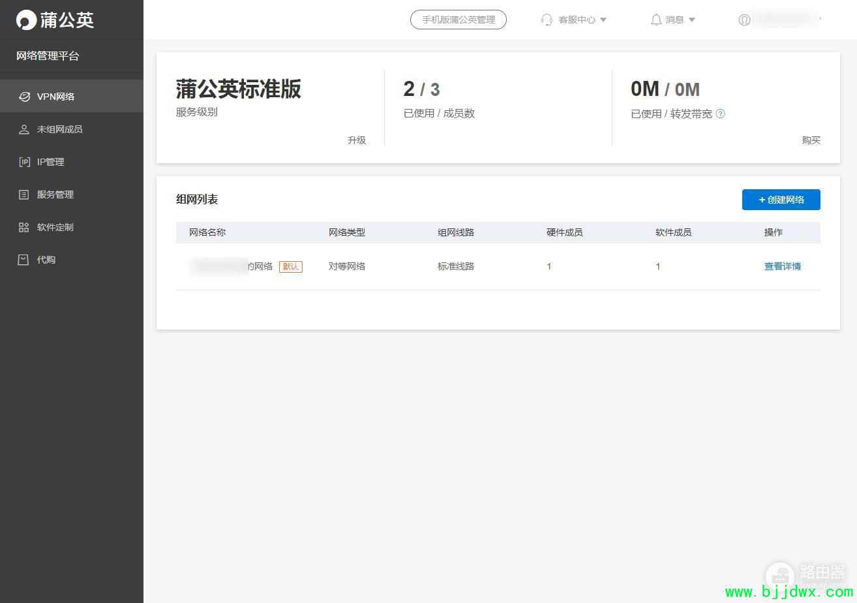Click the 客服中心 headset icon
Image resolution: width=857 pixels, height=603 pixels.
[x=547, y=20]
